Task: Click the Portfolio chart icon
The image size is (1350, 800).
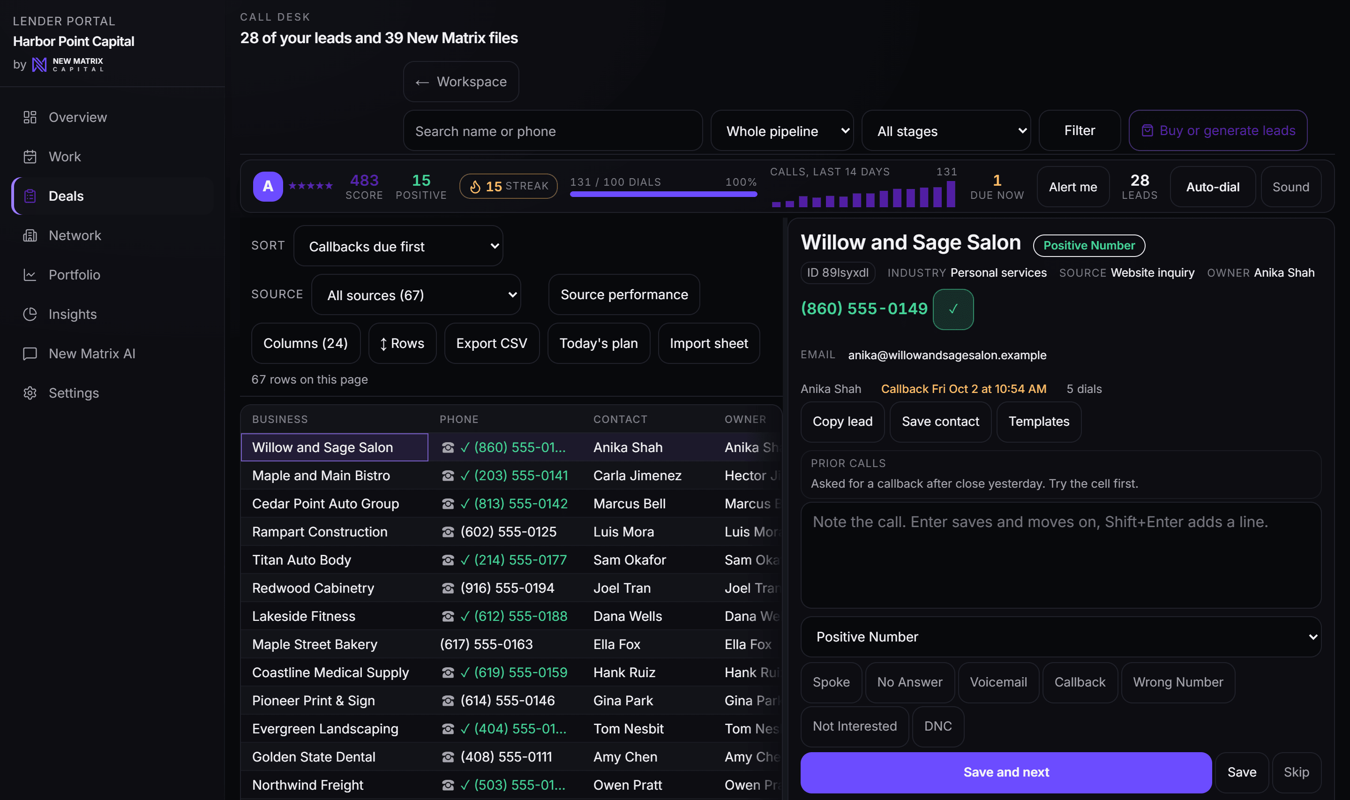Action: (x=30, y=274)
